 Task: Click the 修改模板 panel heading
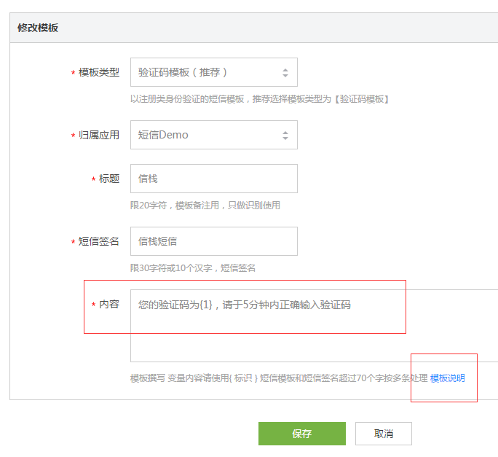tap(38, 28)
